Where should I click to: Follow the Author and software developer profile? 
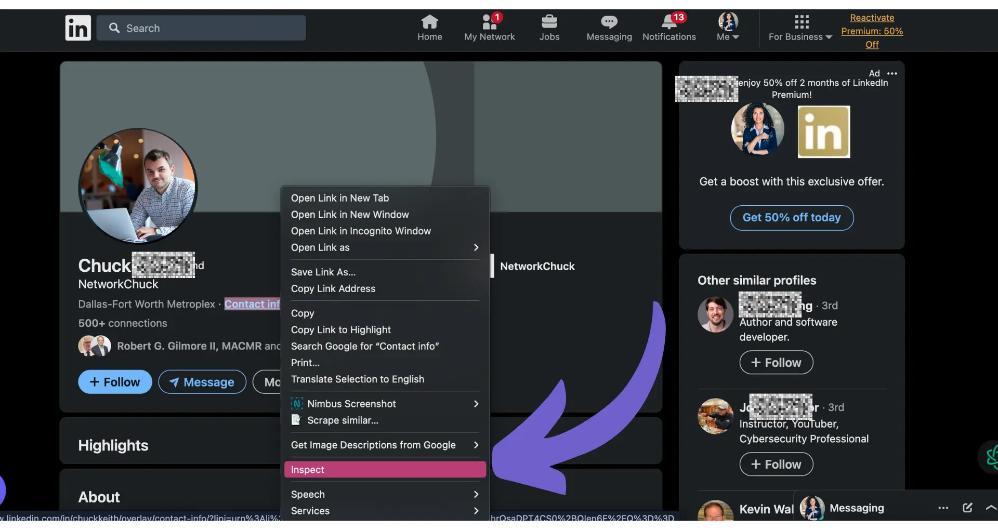pos(776,363)
